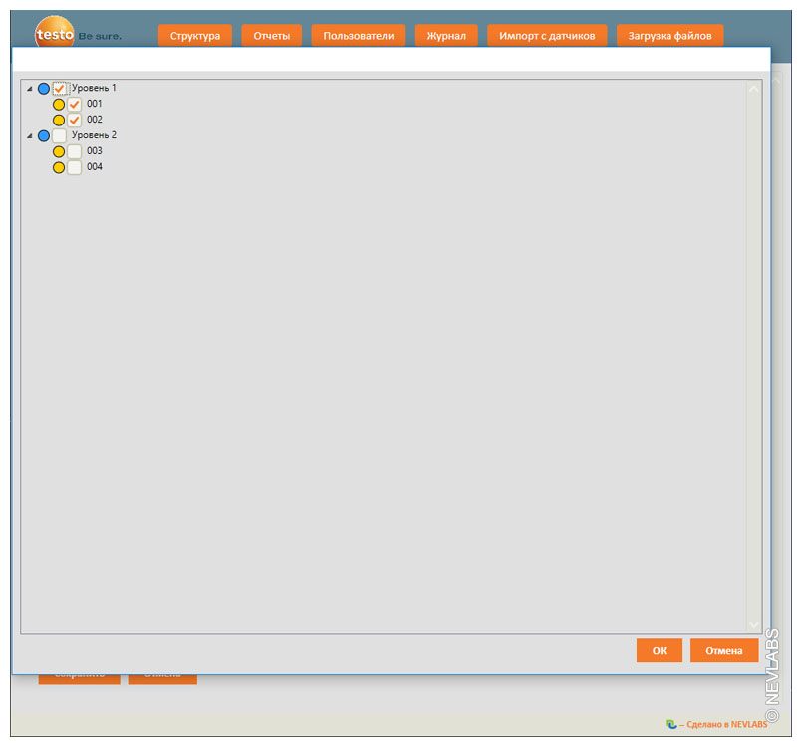Check the 003 sensor checkbox
Screen dimensions: 802x747
click(75, 152)
